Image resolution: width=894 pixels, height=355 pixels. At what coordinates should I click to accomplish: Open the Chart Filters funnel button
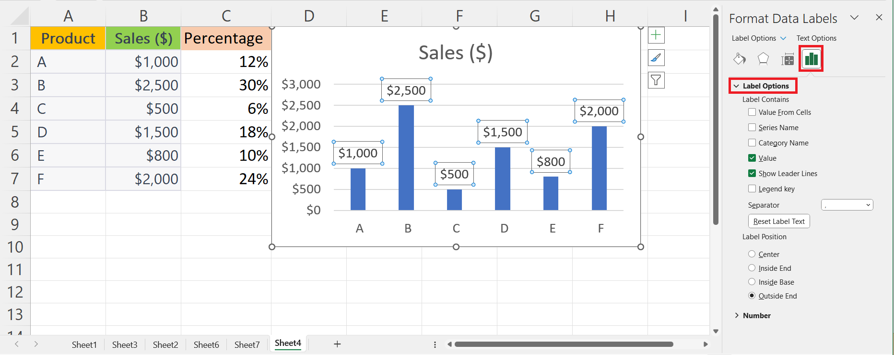click(656, 80)
